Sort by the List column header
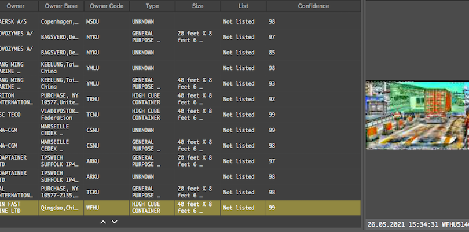Image resolution: width=469 pixels, height=232 pixels. pyautogui.click(x=243, y=6)
